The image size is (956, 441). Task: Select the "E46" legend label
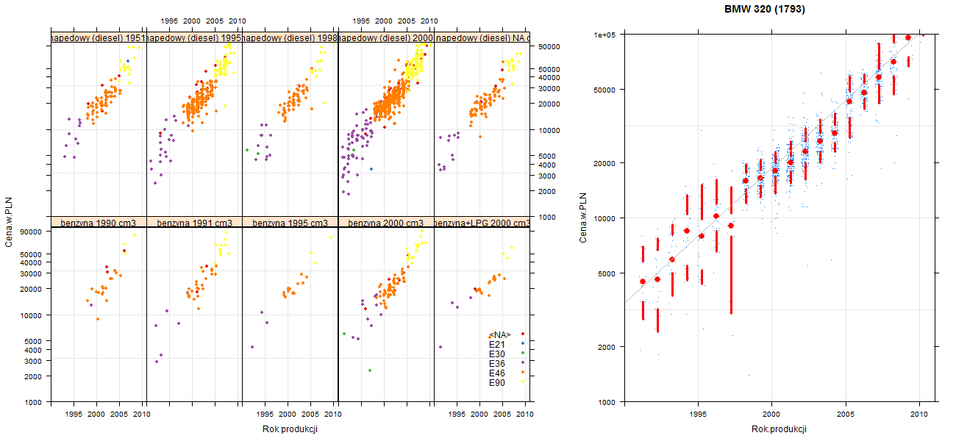pos(497,373)
